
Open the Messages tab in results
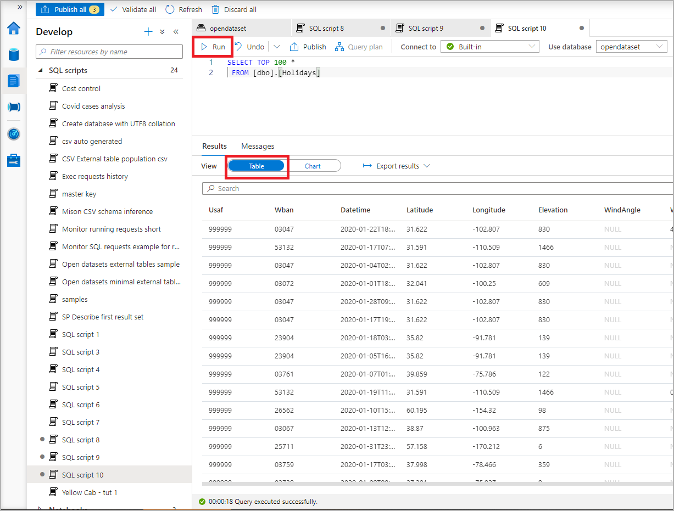(257, 146)
